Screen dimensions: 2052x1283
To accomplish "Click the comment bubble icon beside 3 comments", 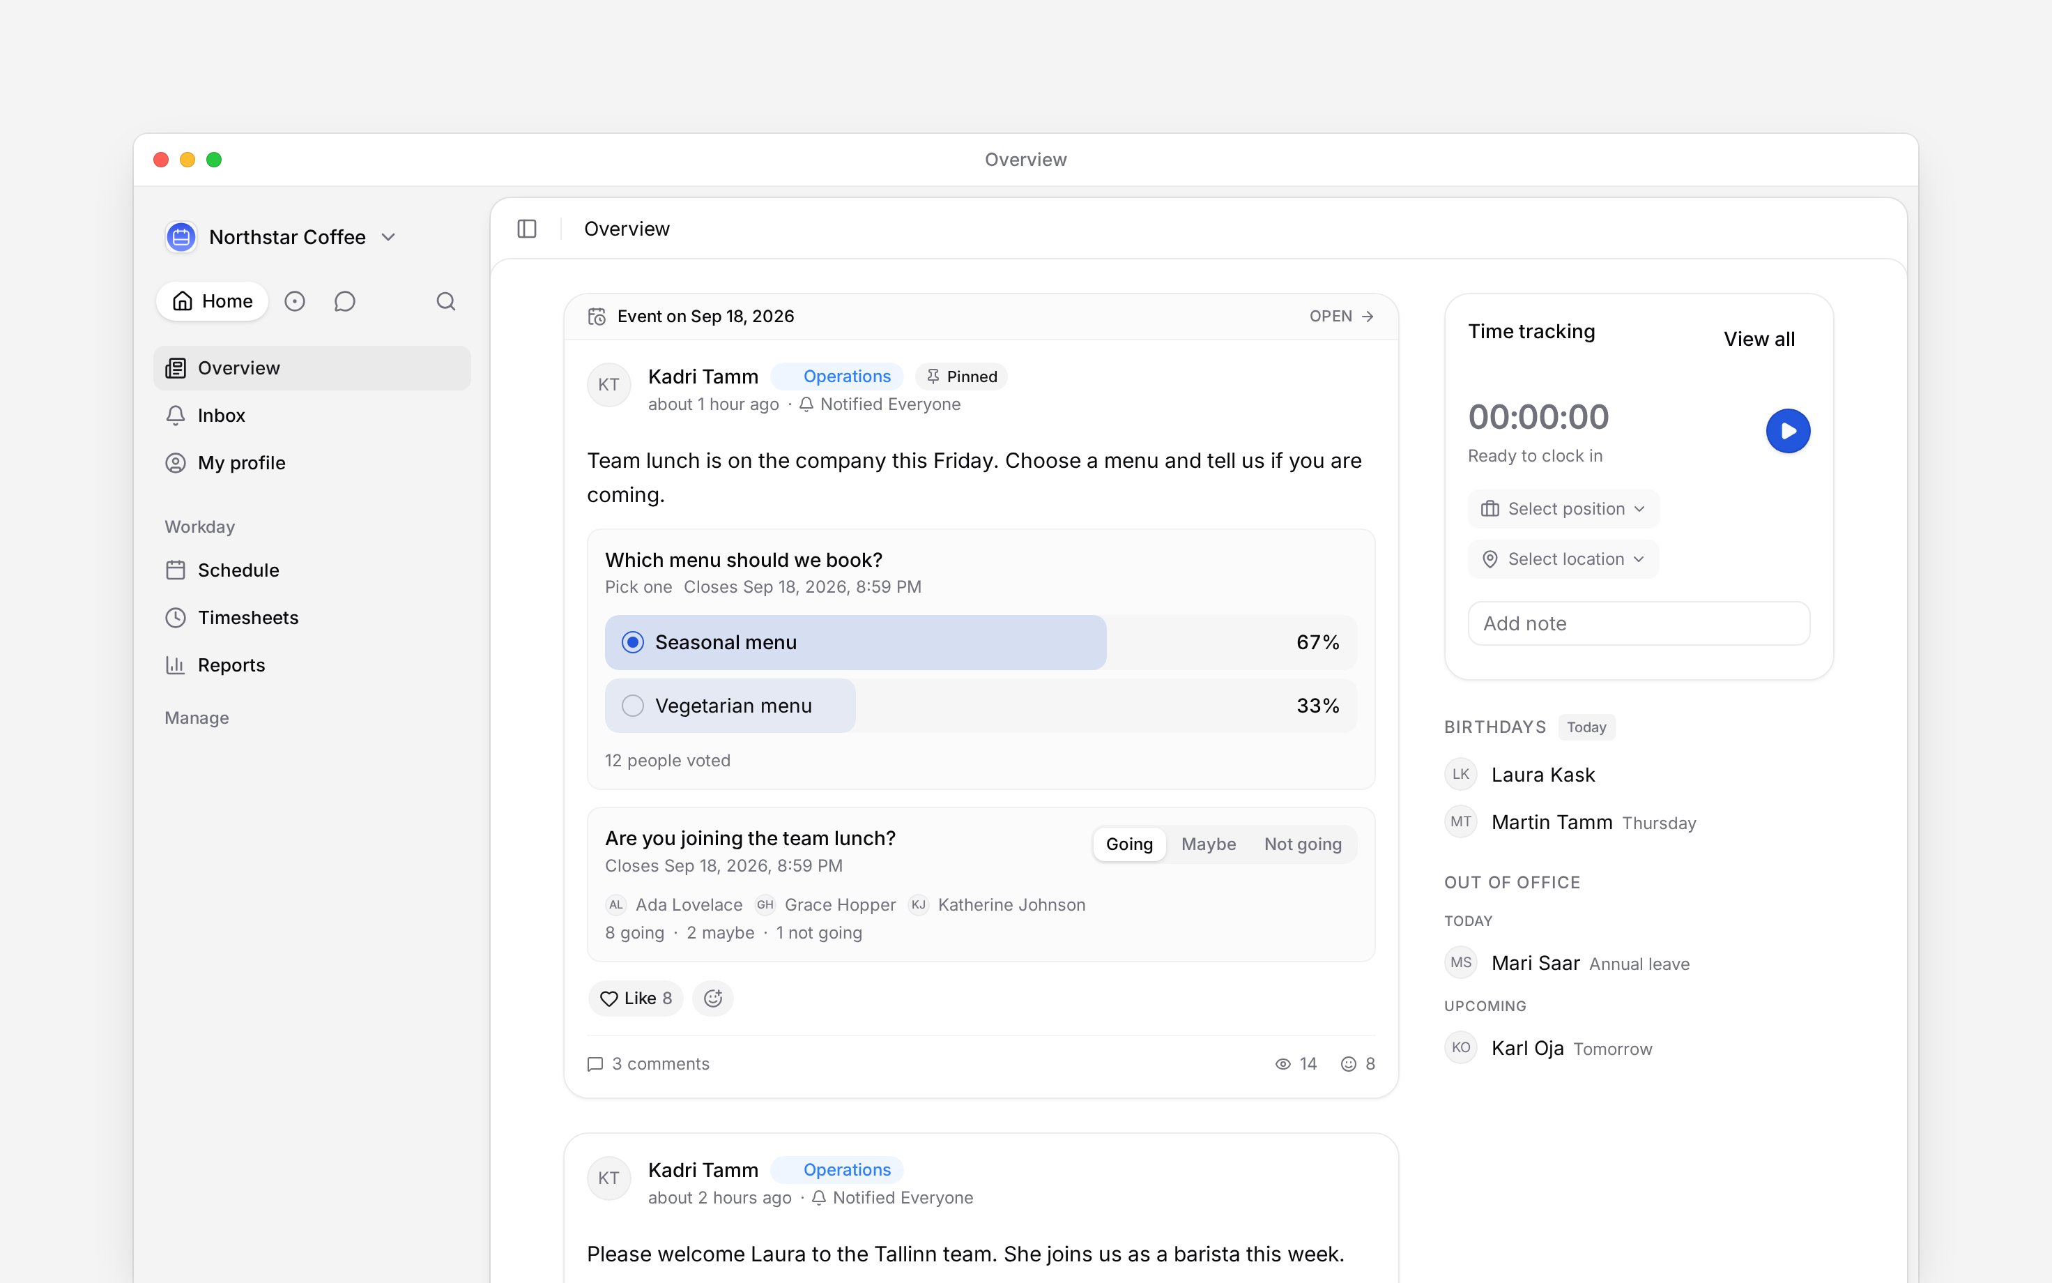I will coord(595,1064).
